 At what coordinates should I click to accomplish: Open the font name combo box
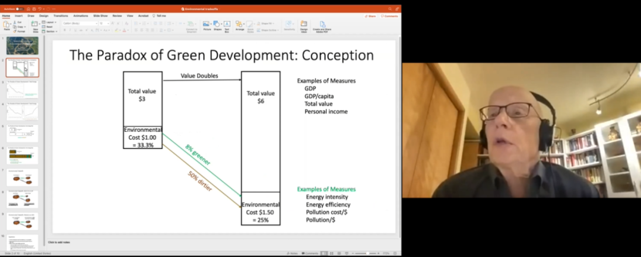click(79, 23)
